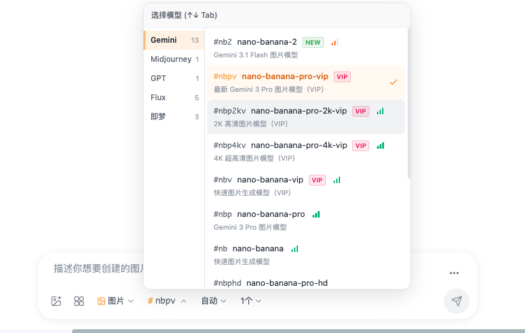Image resolution: width=525 pixels, height=333 pixels.
Task: Choose the #nbv nano-banana-vip model
Action: point(306,186)
